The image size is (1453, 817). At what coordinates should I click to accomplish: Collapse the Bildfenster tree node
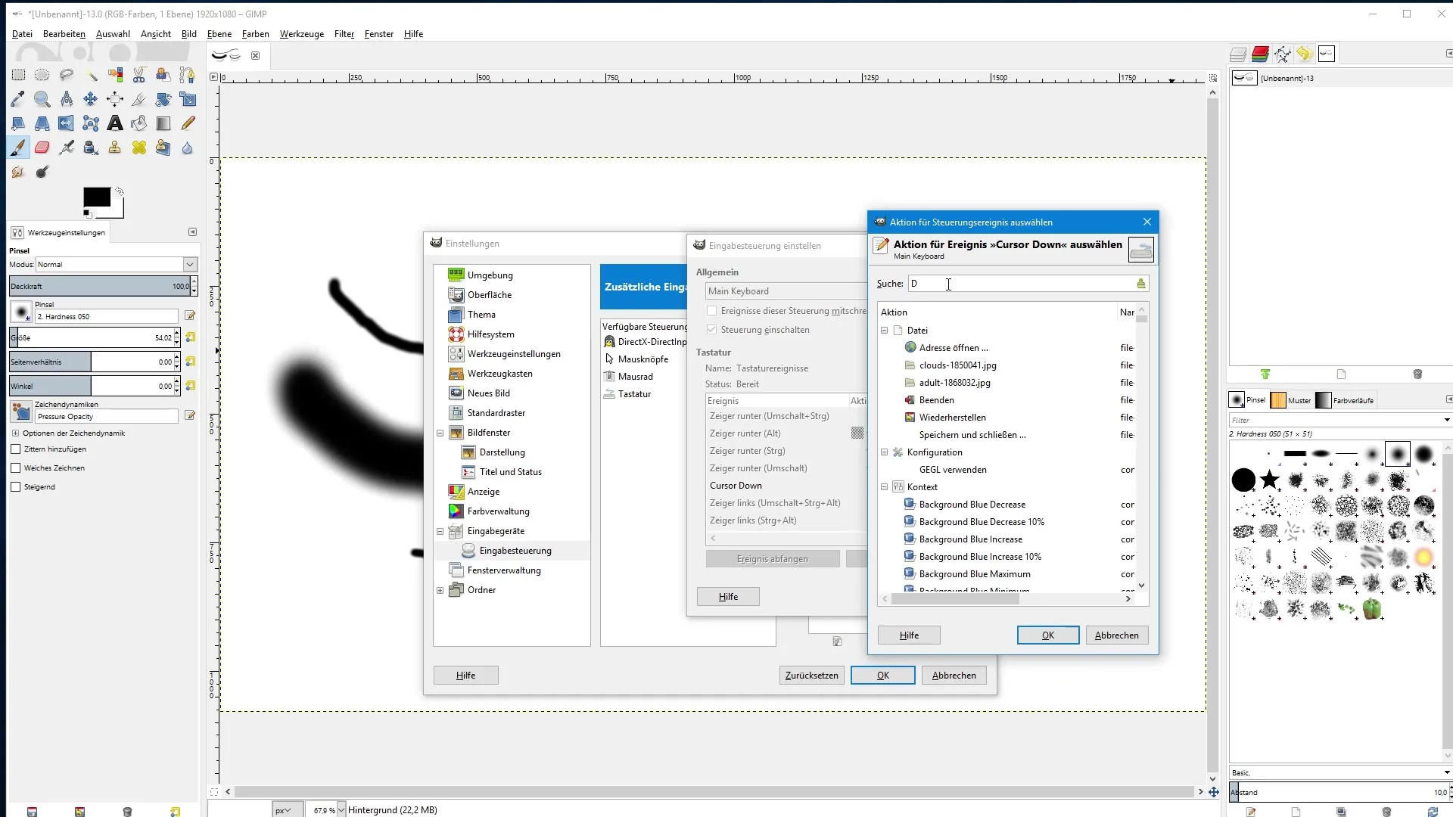(x=440, y=433)
